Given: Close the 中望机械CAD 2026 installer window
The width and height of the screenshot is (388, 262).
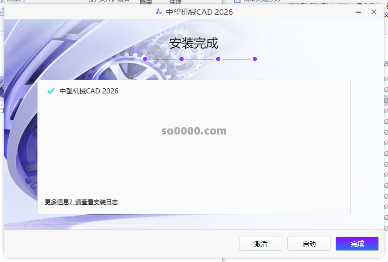Looking at the screenshot, I should (374, 12).
